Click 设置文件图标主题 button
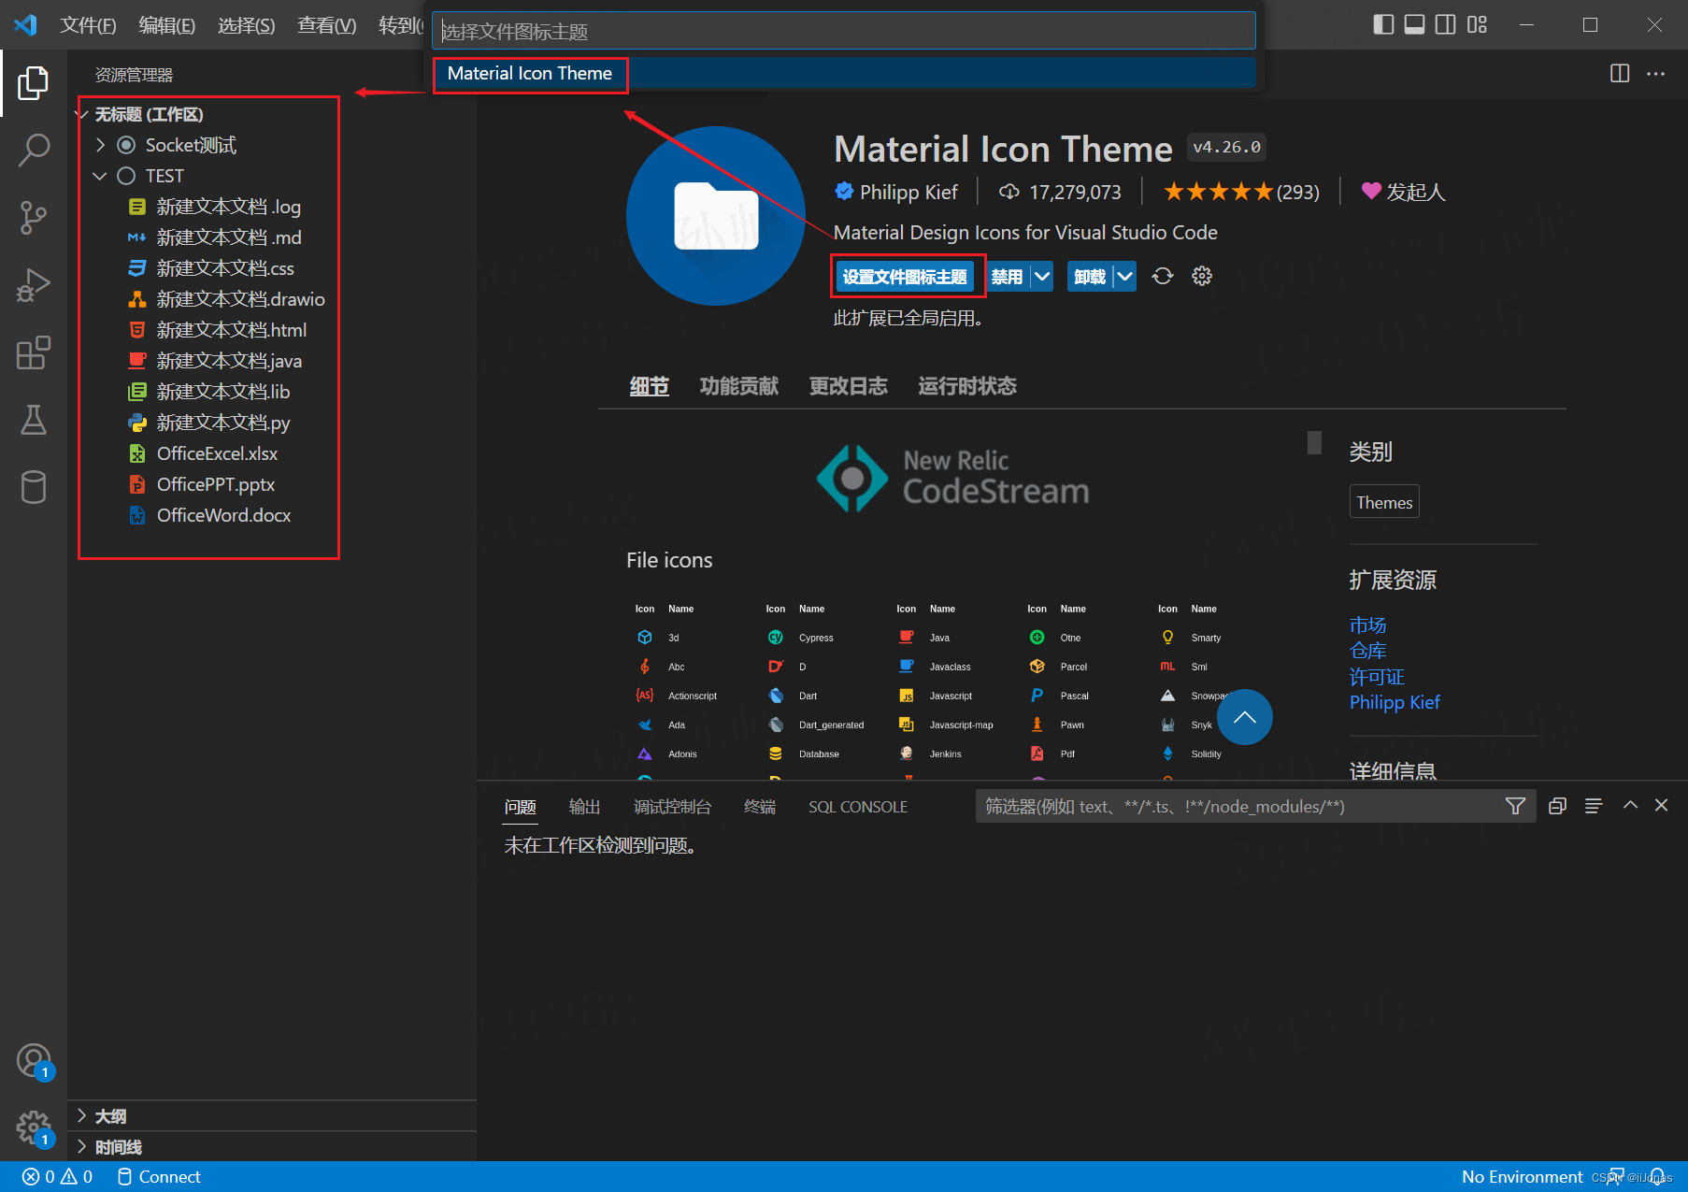The image size is (1688, 1192). (x=905, y=276)
